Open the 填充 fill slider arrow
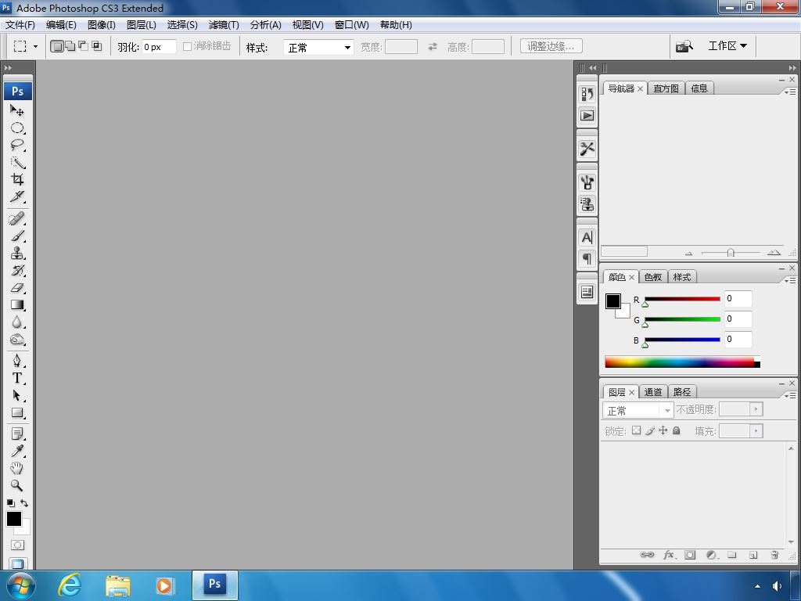The image size is (801, 601). click(756, 431)
